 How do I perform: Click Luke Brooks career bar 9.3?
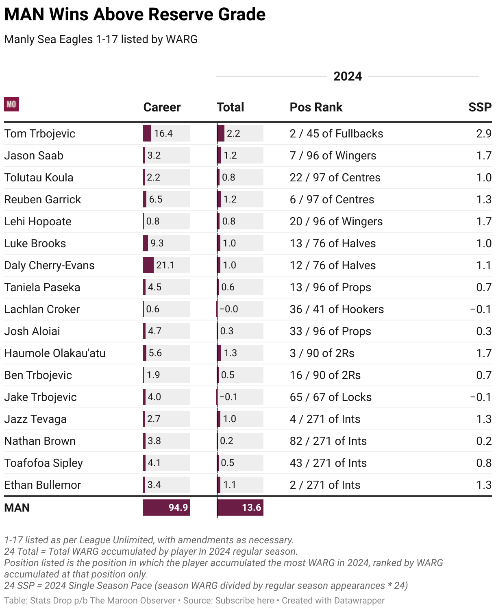pyautogui.click(x=167, y=243)
